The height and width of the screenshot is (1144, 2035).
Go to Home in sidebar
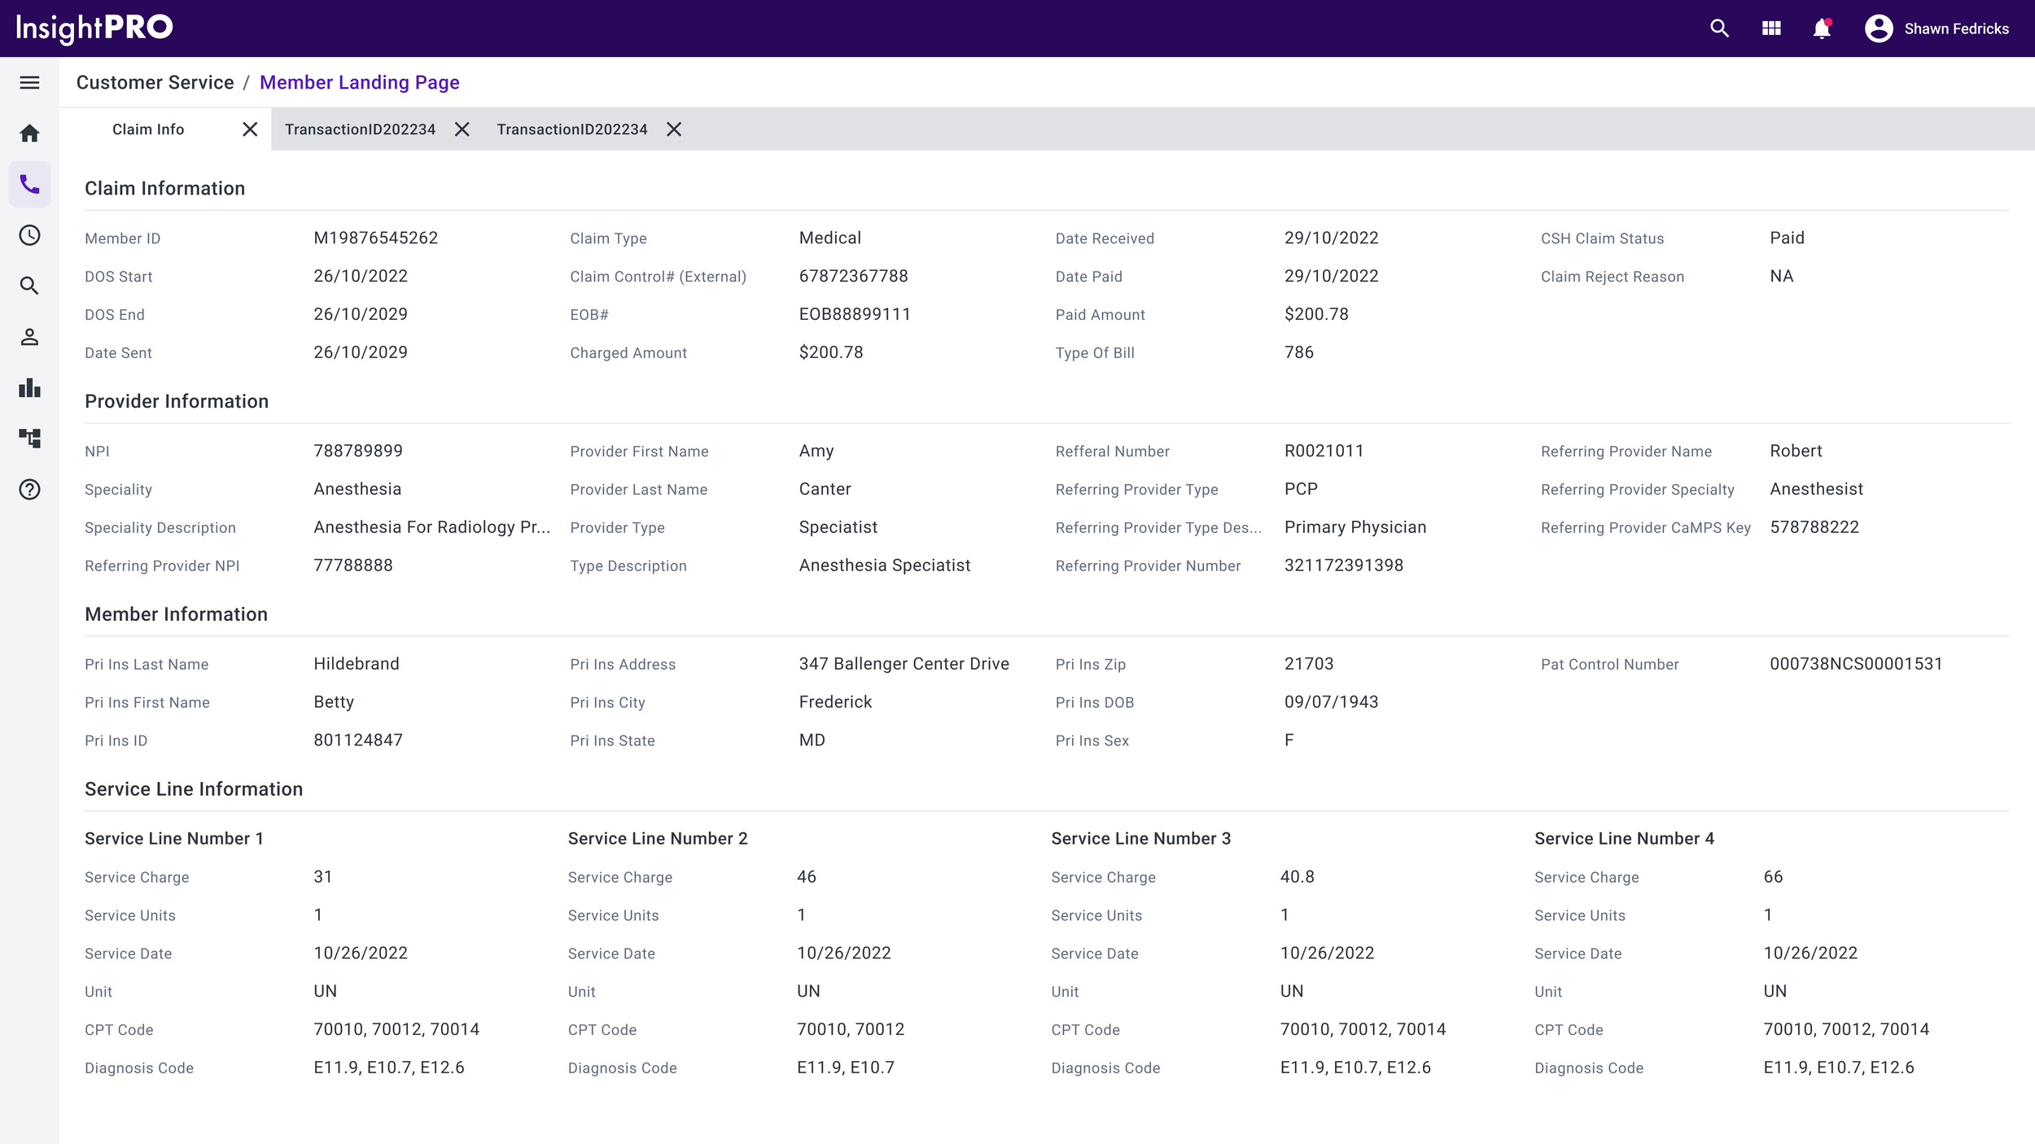29,133
